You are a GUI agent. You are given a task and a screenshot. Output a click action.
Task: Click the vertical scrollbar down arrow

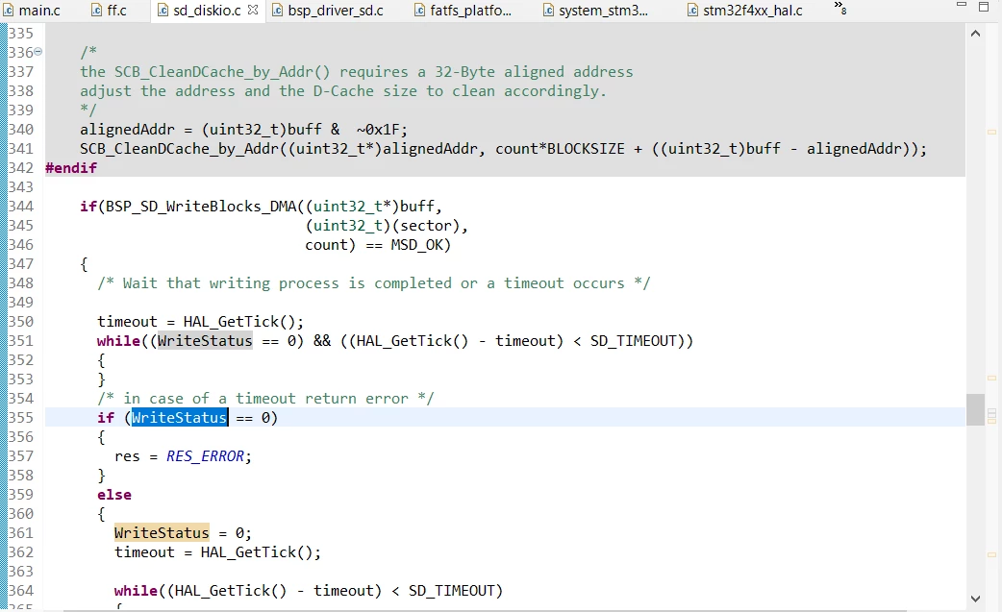pos(975,599)
